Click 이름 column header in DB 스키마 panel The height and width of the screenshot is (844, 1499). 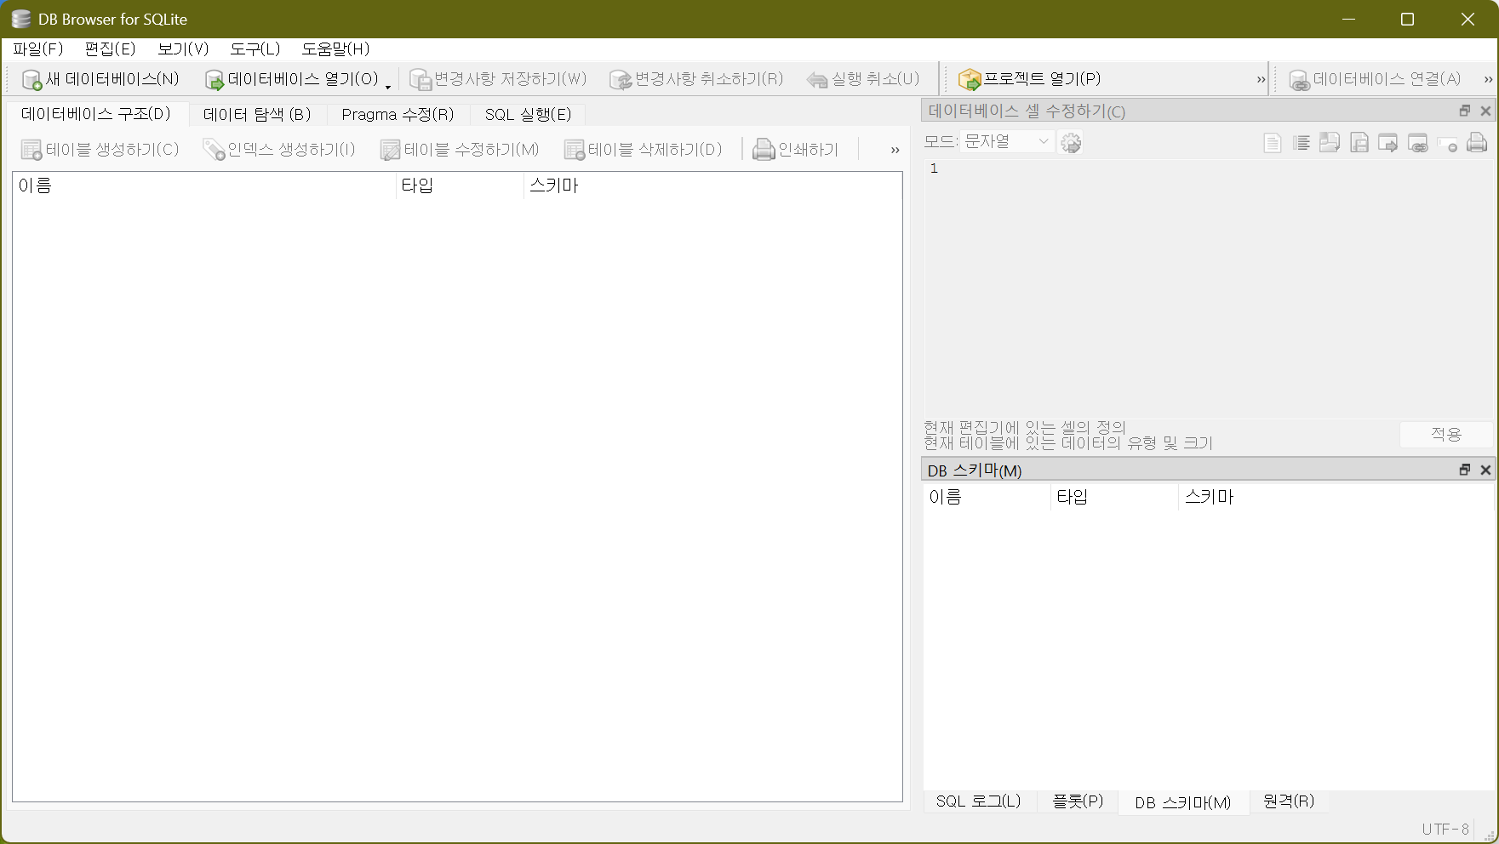point(987,497)
